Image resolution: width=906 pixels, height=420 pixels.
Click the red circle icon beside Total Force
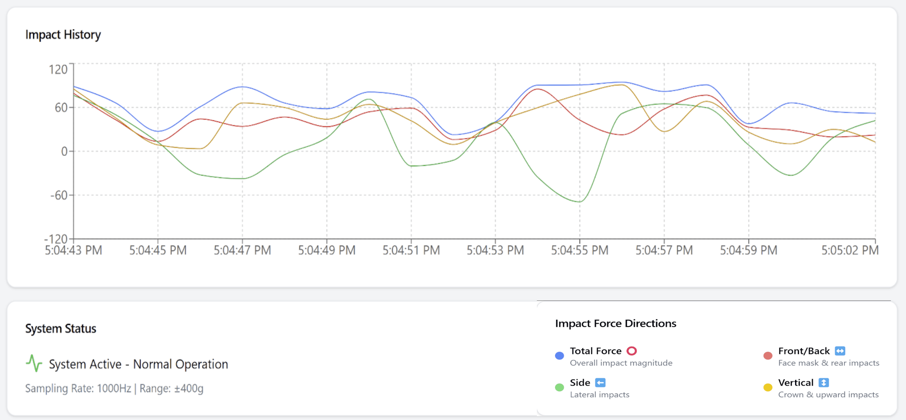(632, 351)
